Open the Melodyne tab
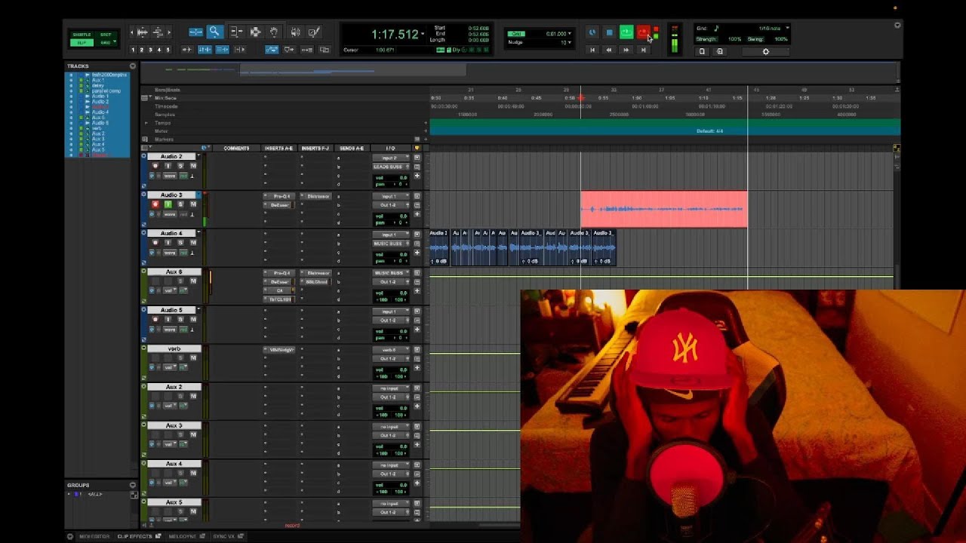966x543 pixels. click(183, 536)
